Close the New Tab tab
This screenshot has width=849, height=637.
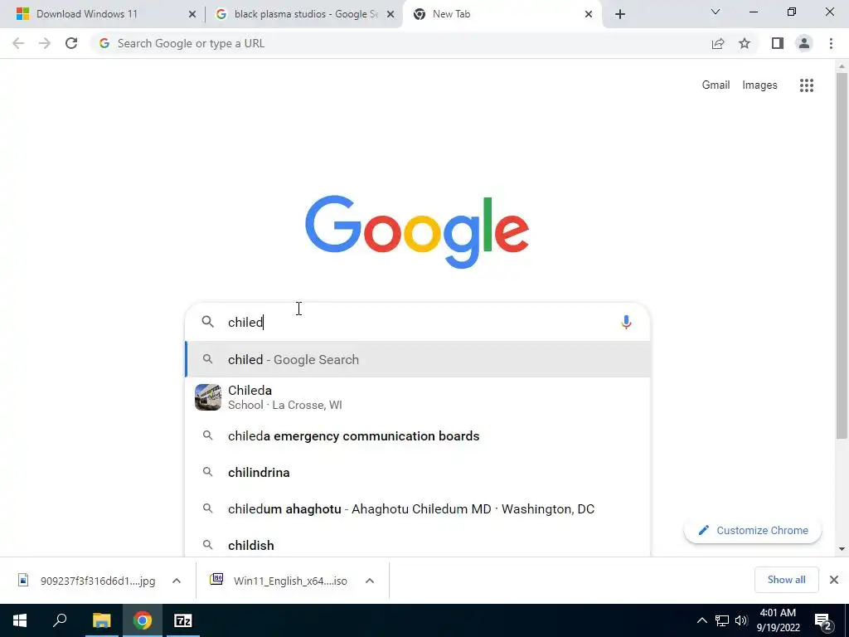(x=589, y=14)
